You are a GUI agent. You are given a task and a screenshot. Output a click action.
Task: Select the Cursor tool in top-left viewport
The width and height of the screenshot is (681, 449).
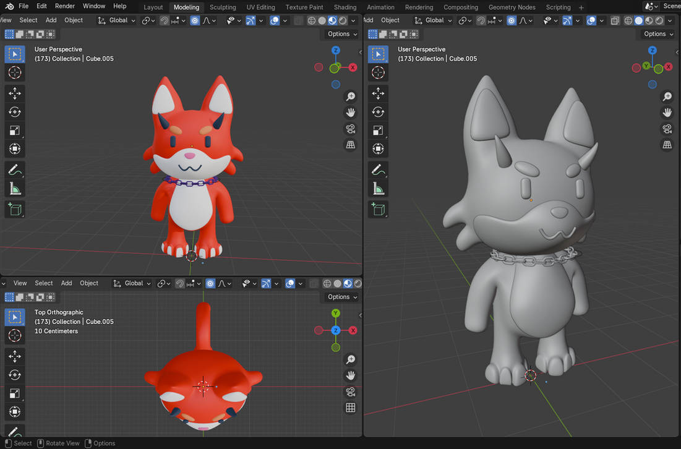[15, 72]
